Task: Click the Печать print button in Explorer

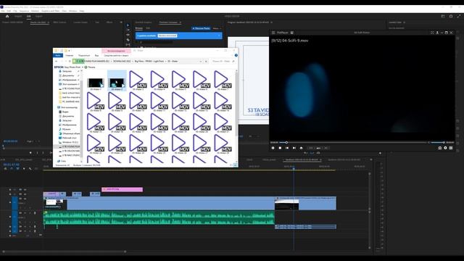Action: pos(90,67)
